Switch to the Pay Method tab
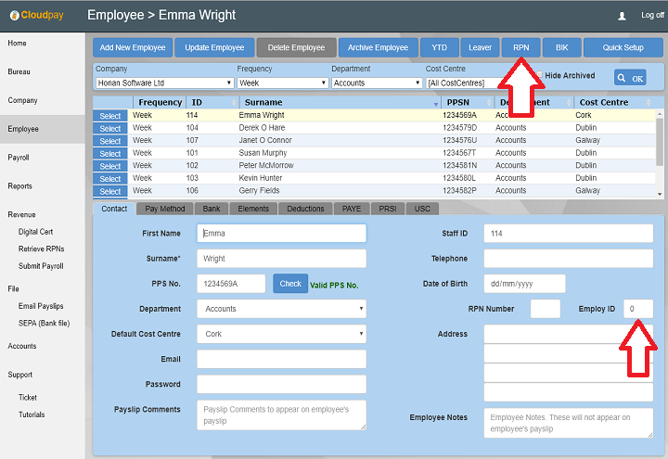 165,209
